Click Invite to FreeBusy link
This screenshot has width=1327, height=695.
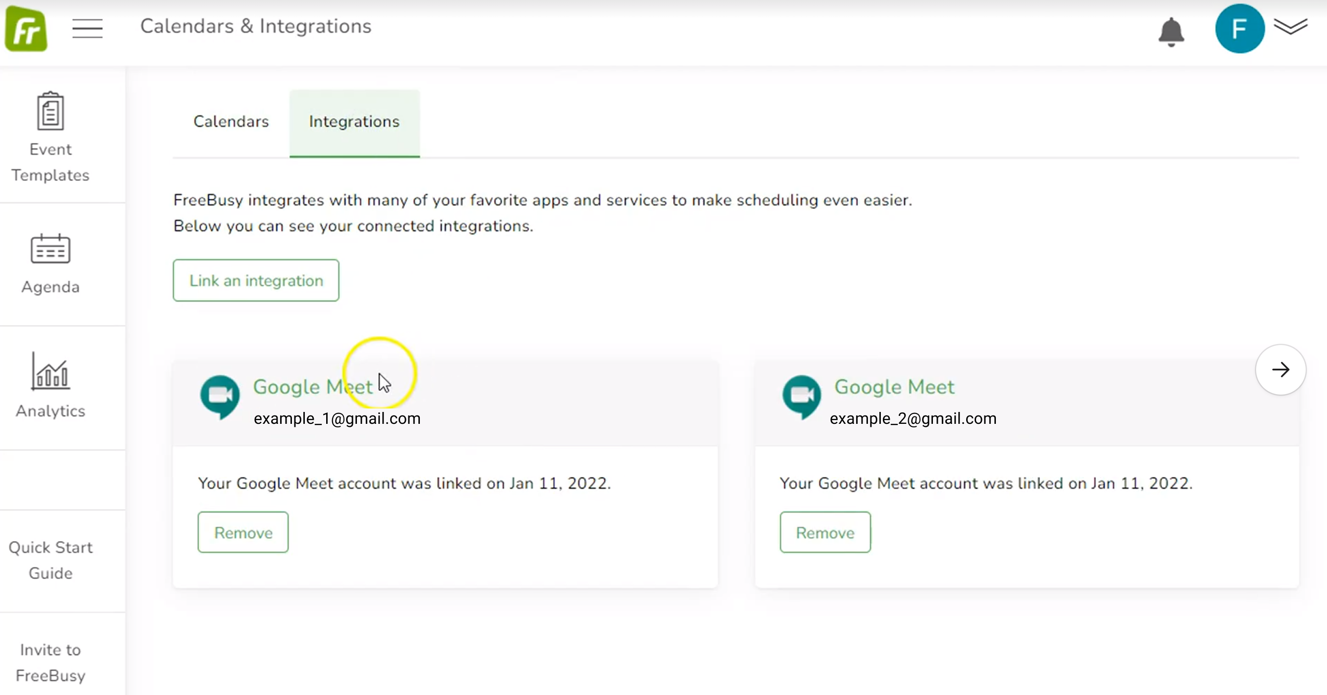(51, 663)
